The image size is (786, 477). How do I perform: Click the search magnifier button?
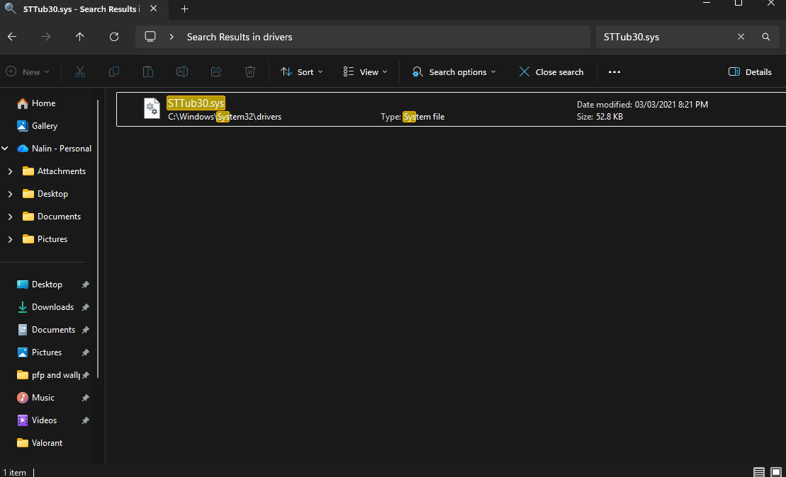pos(766,37)
